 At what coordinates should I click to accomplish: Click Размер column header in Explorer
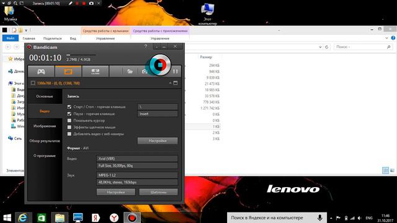(x=206, y=57)
